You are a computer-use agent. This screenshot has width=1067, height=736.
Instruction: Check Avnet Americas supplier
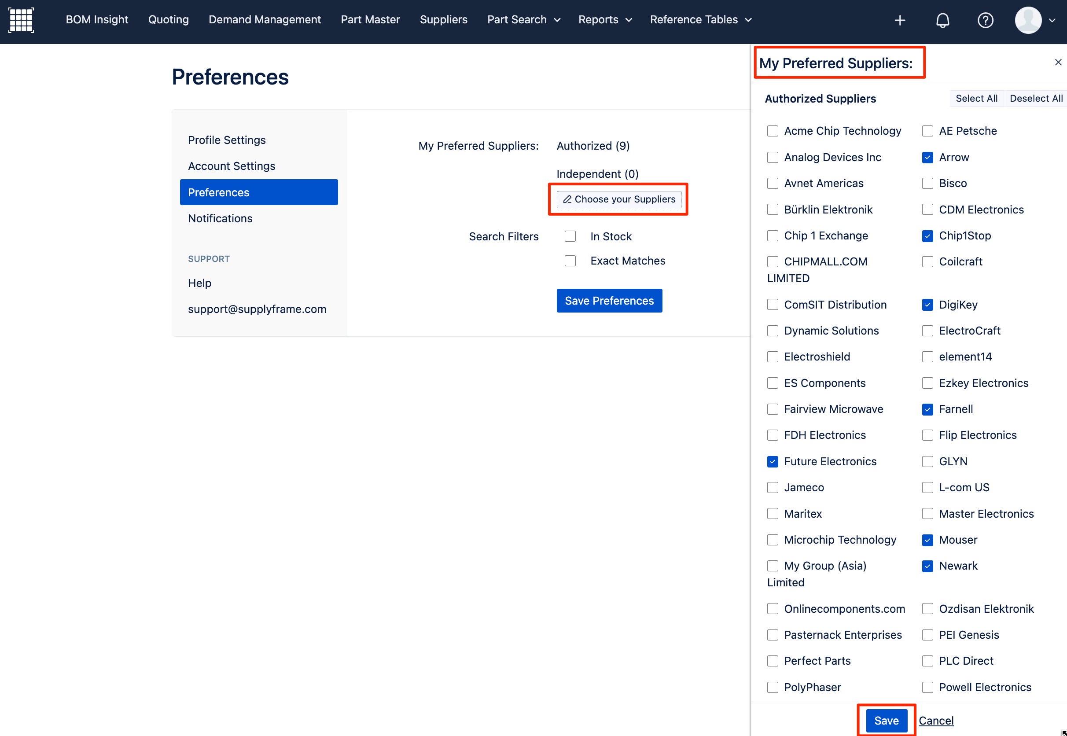[x=773, y=184]
